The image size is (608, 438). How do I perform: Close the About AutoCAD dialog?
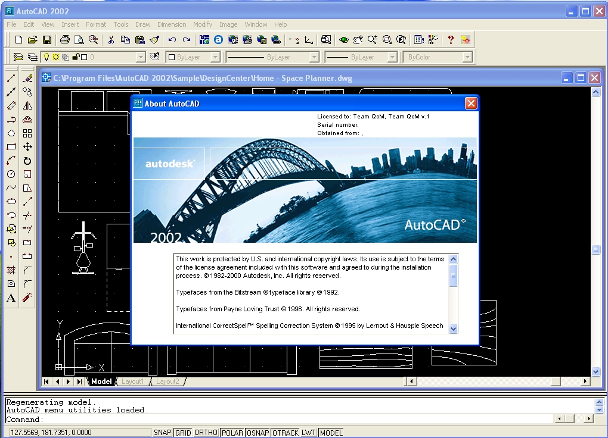tap(471, 104)
